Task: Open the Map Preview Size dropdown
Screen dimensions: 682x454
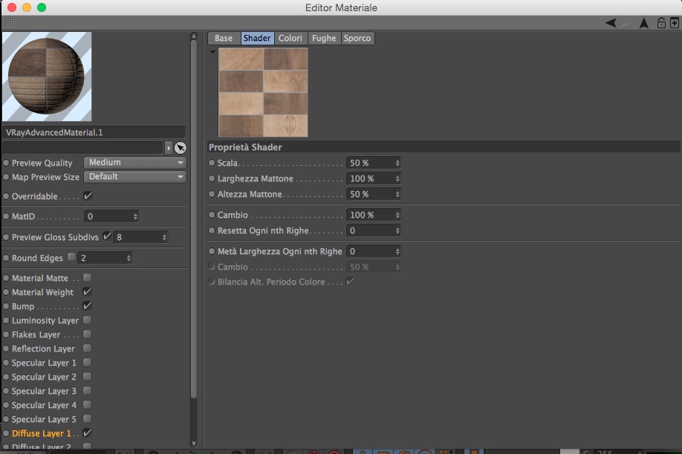Action: coord(134,177)
